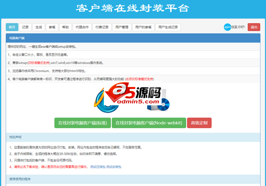Open the 测试压缩包 link
Viewport: 266px width, 186px height.
(98, 167)
